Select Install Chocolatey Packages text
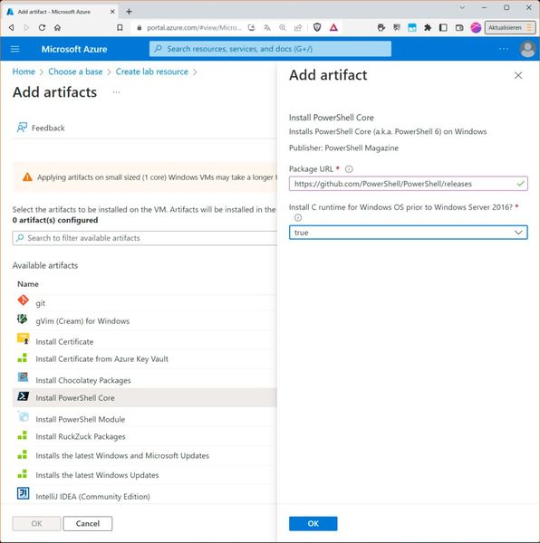The height and width of the screenshot is (543, 540). [x=83, y=380]
